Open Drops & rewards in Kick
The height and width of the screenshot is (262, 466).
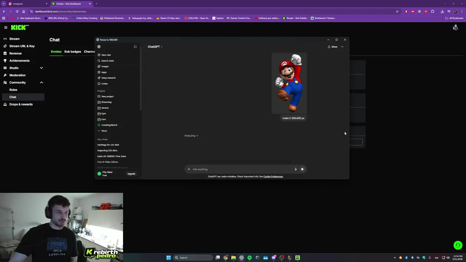pyautogui.click(x=21, y=104)
